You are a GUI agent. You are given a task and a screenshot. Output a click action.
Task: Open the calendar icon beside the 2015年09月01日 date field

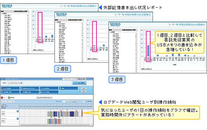[21, 83]
